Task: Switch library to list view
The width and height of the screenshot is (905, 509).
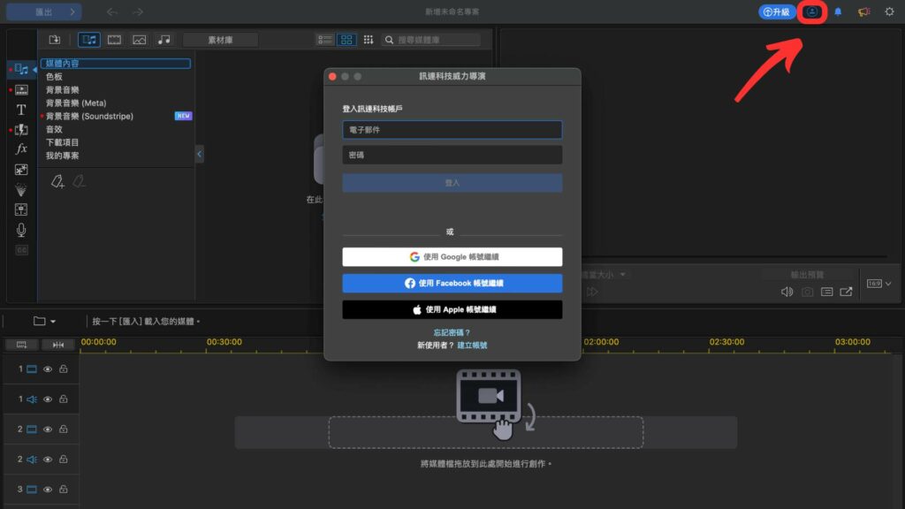Action: click(x=325, y=40)
